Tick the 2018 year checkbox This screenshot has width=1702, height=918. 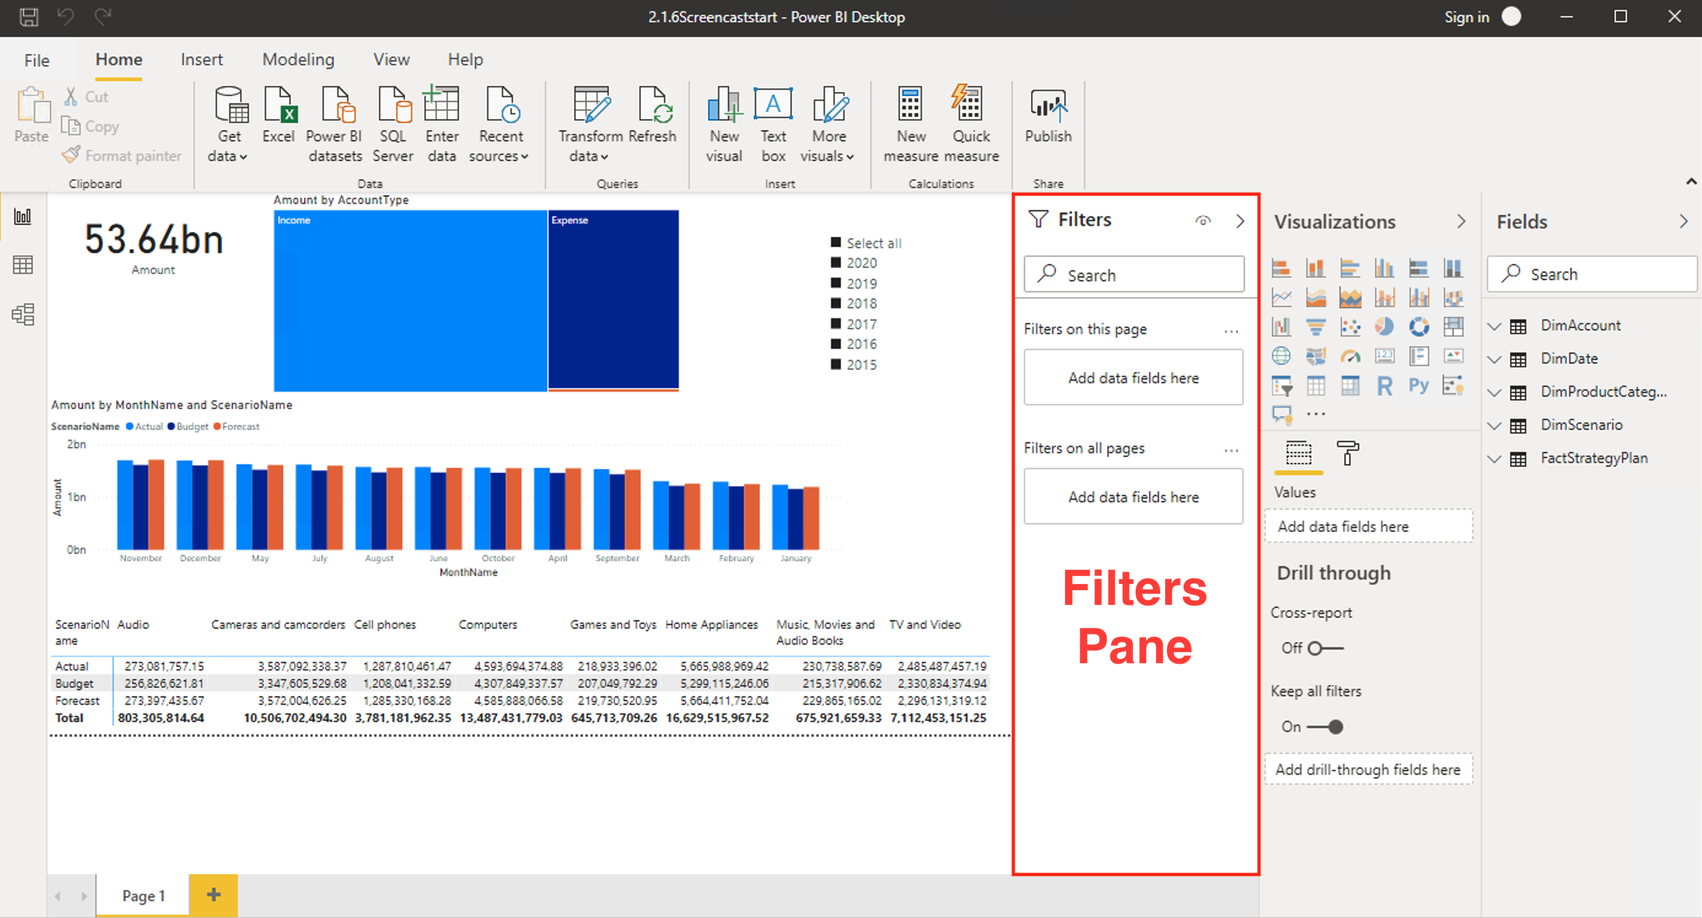835,303
